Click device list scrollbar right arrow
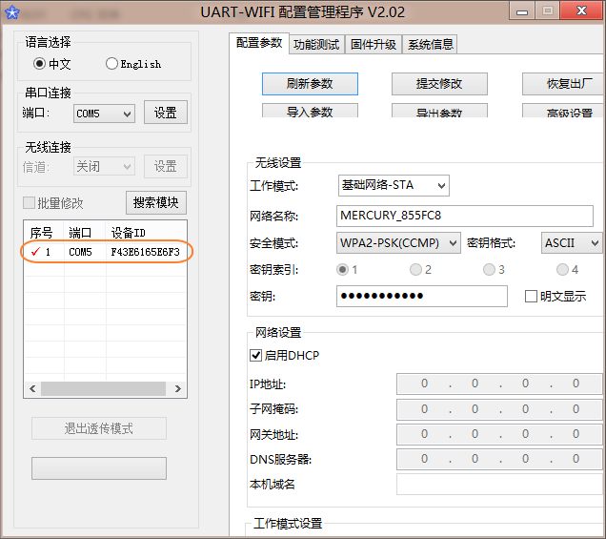The image size is (606, 539). [178, 388]
